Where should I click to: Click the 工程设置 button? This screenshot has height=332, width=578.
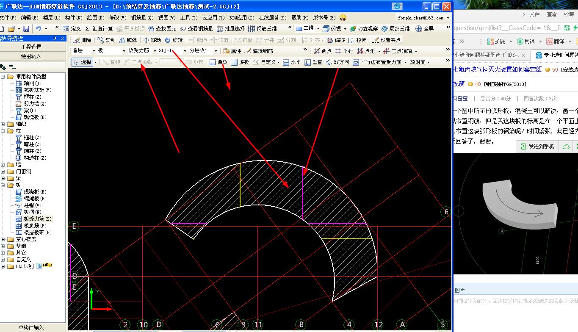coord(32,47)
